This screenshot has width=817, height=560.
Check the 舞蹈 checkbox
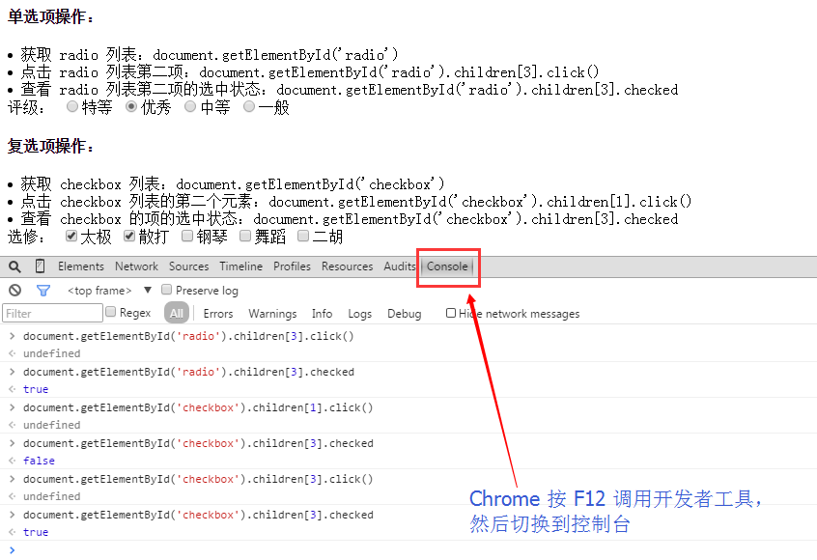point(245,236)
